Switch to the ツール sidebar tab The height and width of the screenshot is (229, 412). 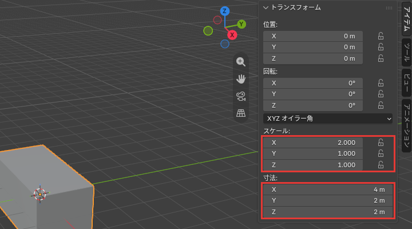(x=406, y=52)
